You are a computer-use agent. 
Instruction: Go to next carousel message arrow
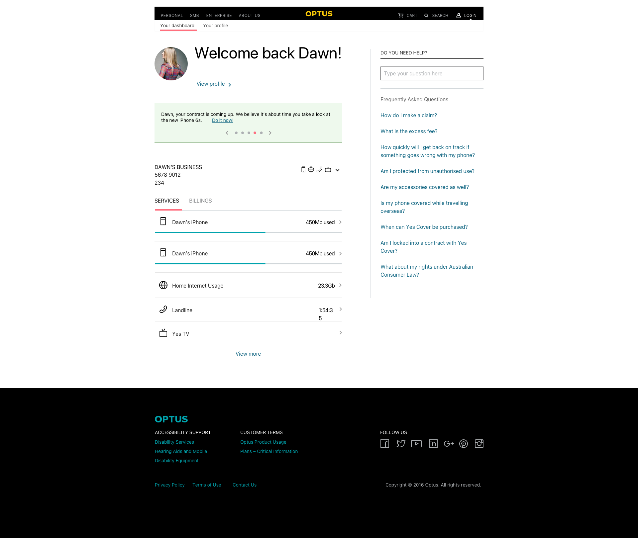pos(270,133)
